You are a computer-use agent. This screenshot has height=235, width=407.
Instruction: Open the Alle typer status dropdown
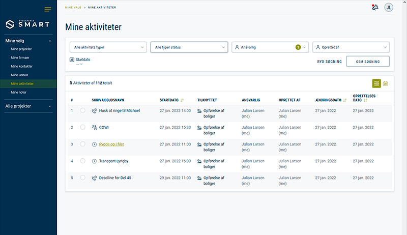pos(188,47)
